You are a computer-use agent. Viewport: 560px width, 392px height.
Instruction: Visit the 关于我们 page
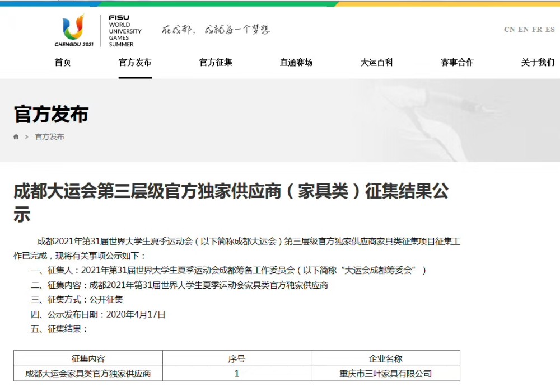click(538, 63)
